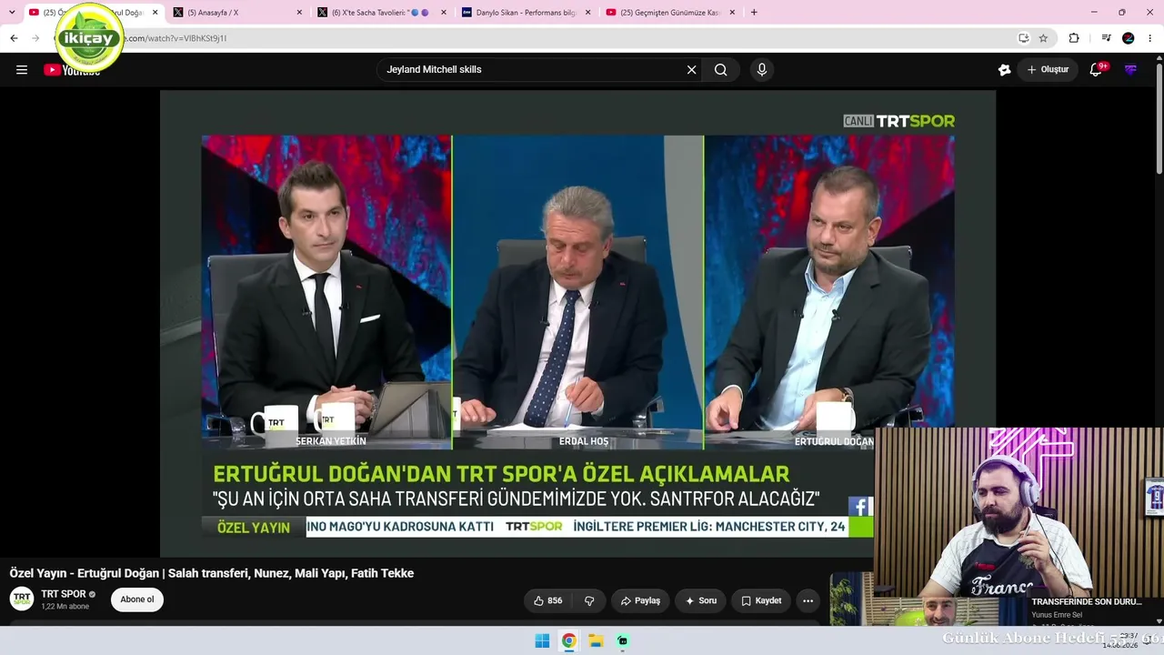Open the YouTube guide hamburger menu
The width and height of the screenshot is (1164, 655).
point(22,70)
